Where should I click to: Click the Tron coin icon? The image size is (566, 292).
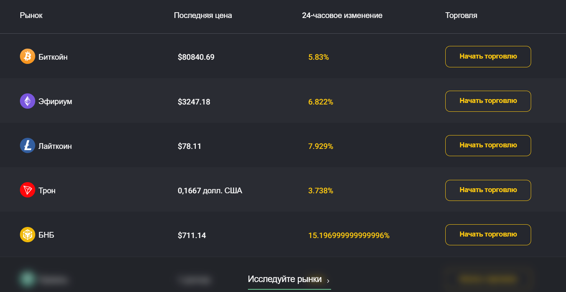click(x=28, y=190)
